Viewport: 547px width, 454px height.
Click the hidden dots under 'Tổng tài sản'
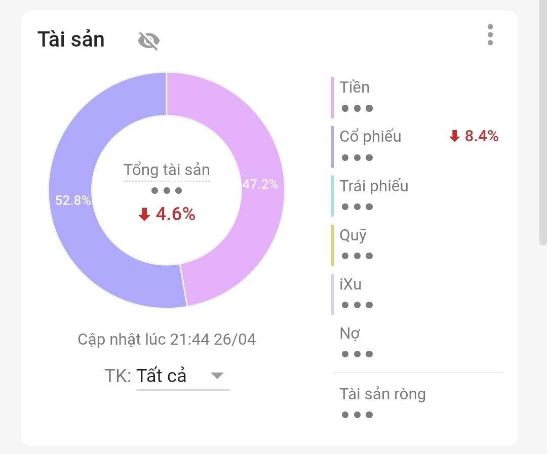tap(167, 191)
